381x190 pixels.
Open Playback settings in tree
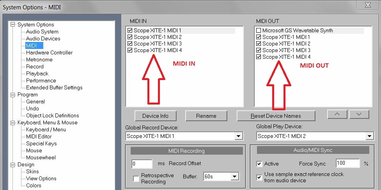37,73
